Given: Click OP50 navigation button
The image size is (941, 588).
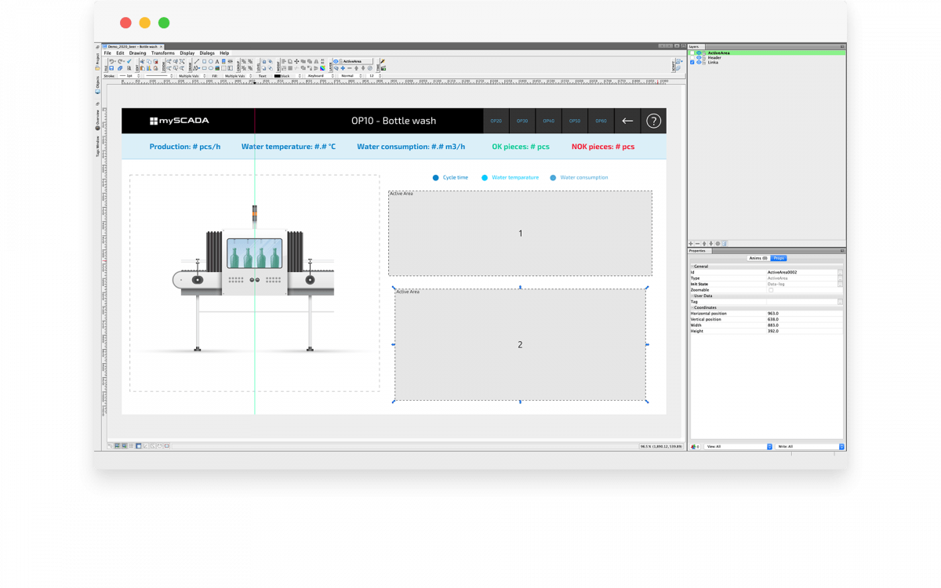Looking at the screenshot, I should pos(575,121).
